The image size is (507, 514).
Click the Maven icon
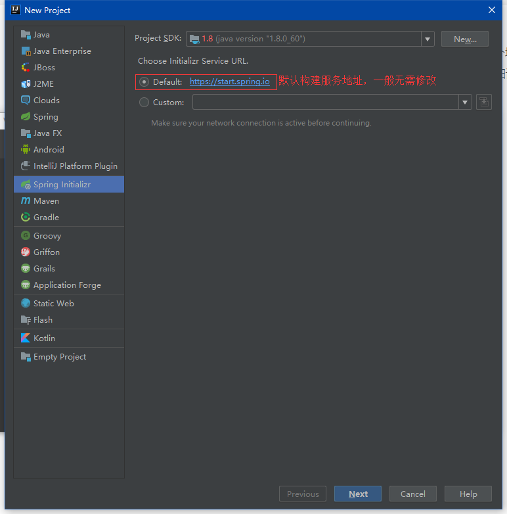26,200
